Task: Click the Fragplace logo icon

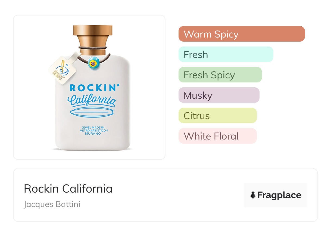Action: [x=253, y=195]
